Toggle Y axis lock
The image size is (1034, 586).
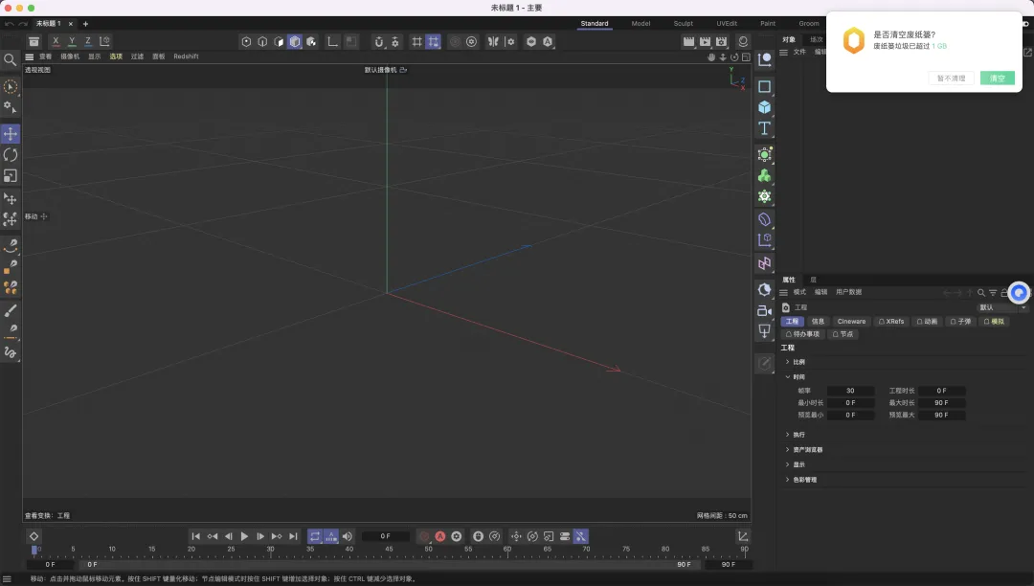point(72,41)
